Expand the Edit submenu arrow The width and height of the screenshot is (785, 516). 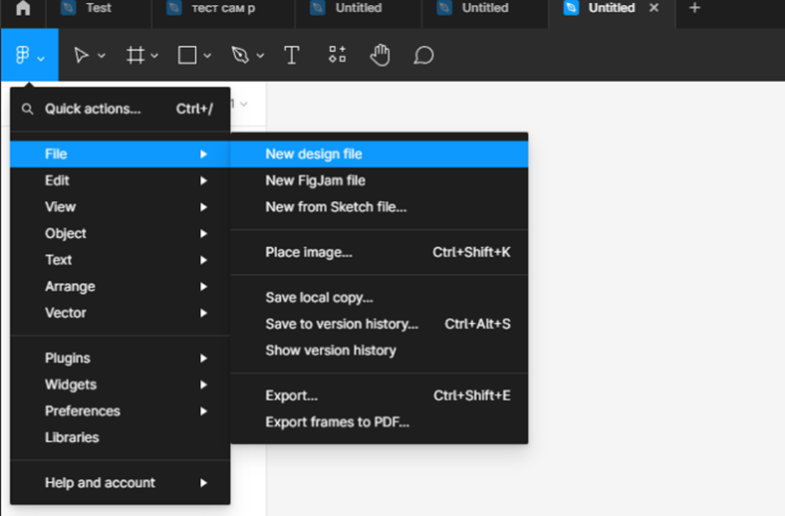pyautogui.click(x=203, y=180)
